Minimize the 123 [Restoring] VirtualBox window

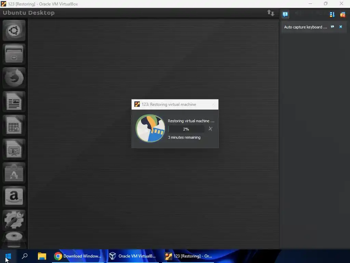310,3
